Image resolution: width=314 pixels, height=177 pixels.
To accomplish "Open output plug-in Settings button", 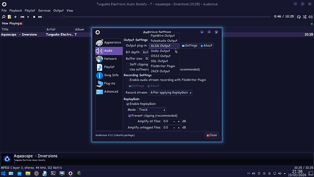I will [189, 46].
